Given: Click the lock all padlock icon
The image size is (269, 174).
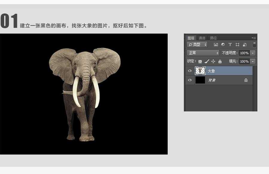Looking at the screenshot, I should (220, 61).
